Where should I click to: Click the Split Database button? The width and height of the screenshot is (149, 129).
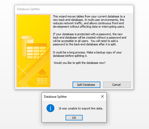86,85
